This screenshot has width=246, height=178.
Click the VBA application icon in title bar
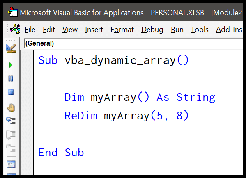coord(13,12)
